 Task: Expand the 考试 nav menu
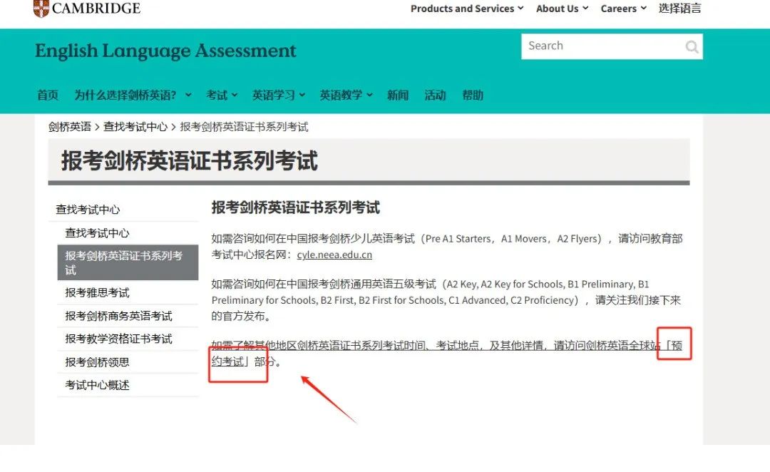(x=222, y=95)
